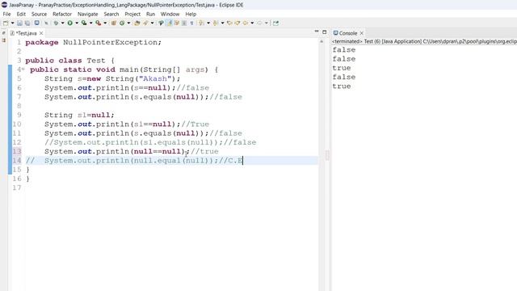Image resolution: width=517 pixels, height=291 pixels.
Task: Click the blue Terminal icon in toolbar
Action: [37, 23]
